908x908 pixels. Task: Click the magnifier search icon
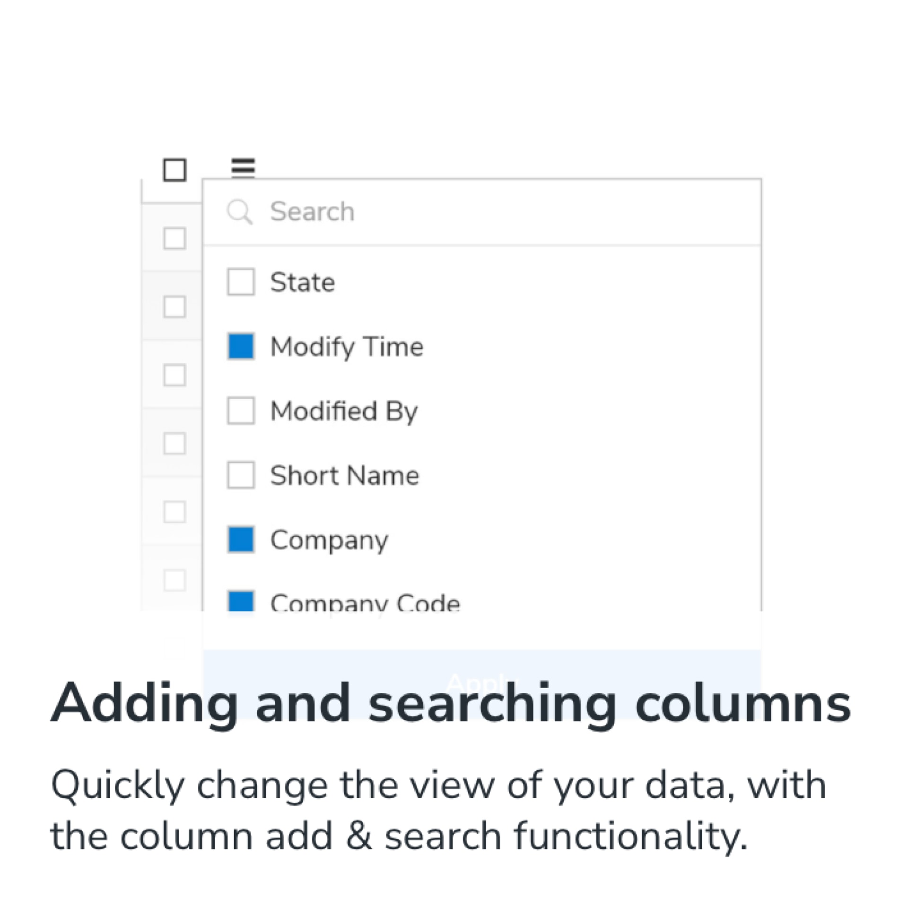coord(240,211)
